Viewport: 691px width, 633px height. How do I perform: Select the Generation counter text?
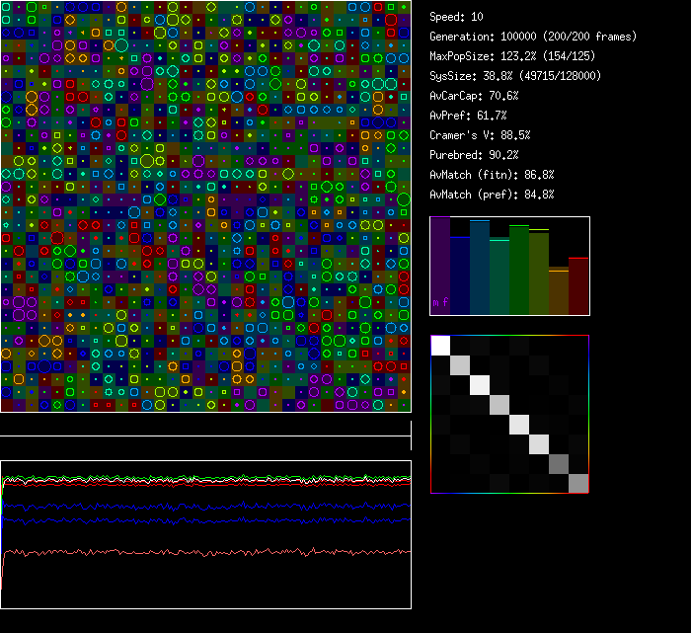coord(533,37)
